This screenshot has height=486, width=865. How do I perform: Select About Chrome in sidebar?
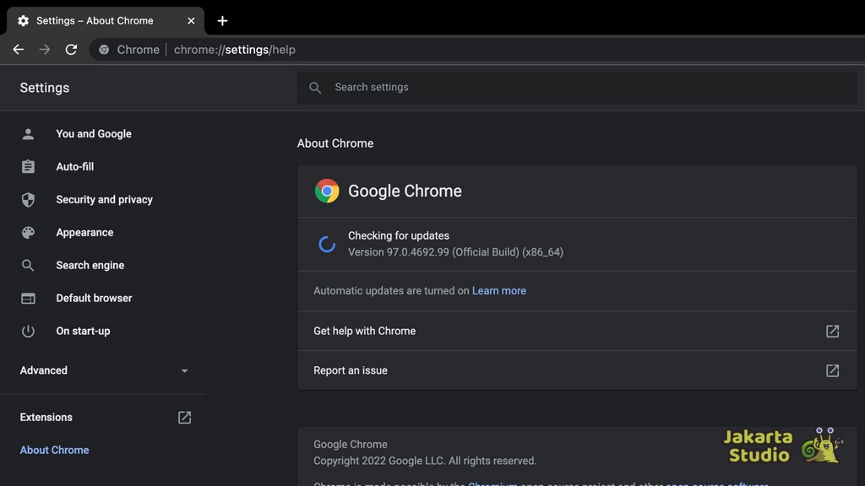tap(54, 451)
